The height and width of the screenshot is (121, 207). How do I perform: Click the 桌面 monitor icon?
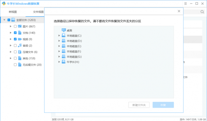64,30
